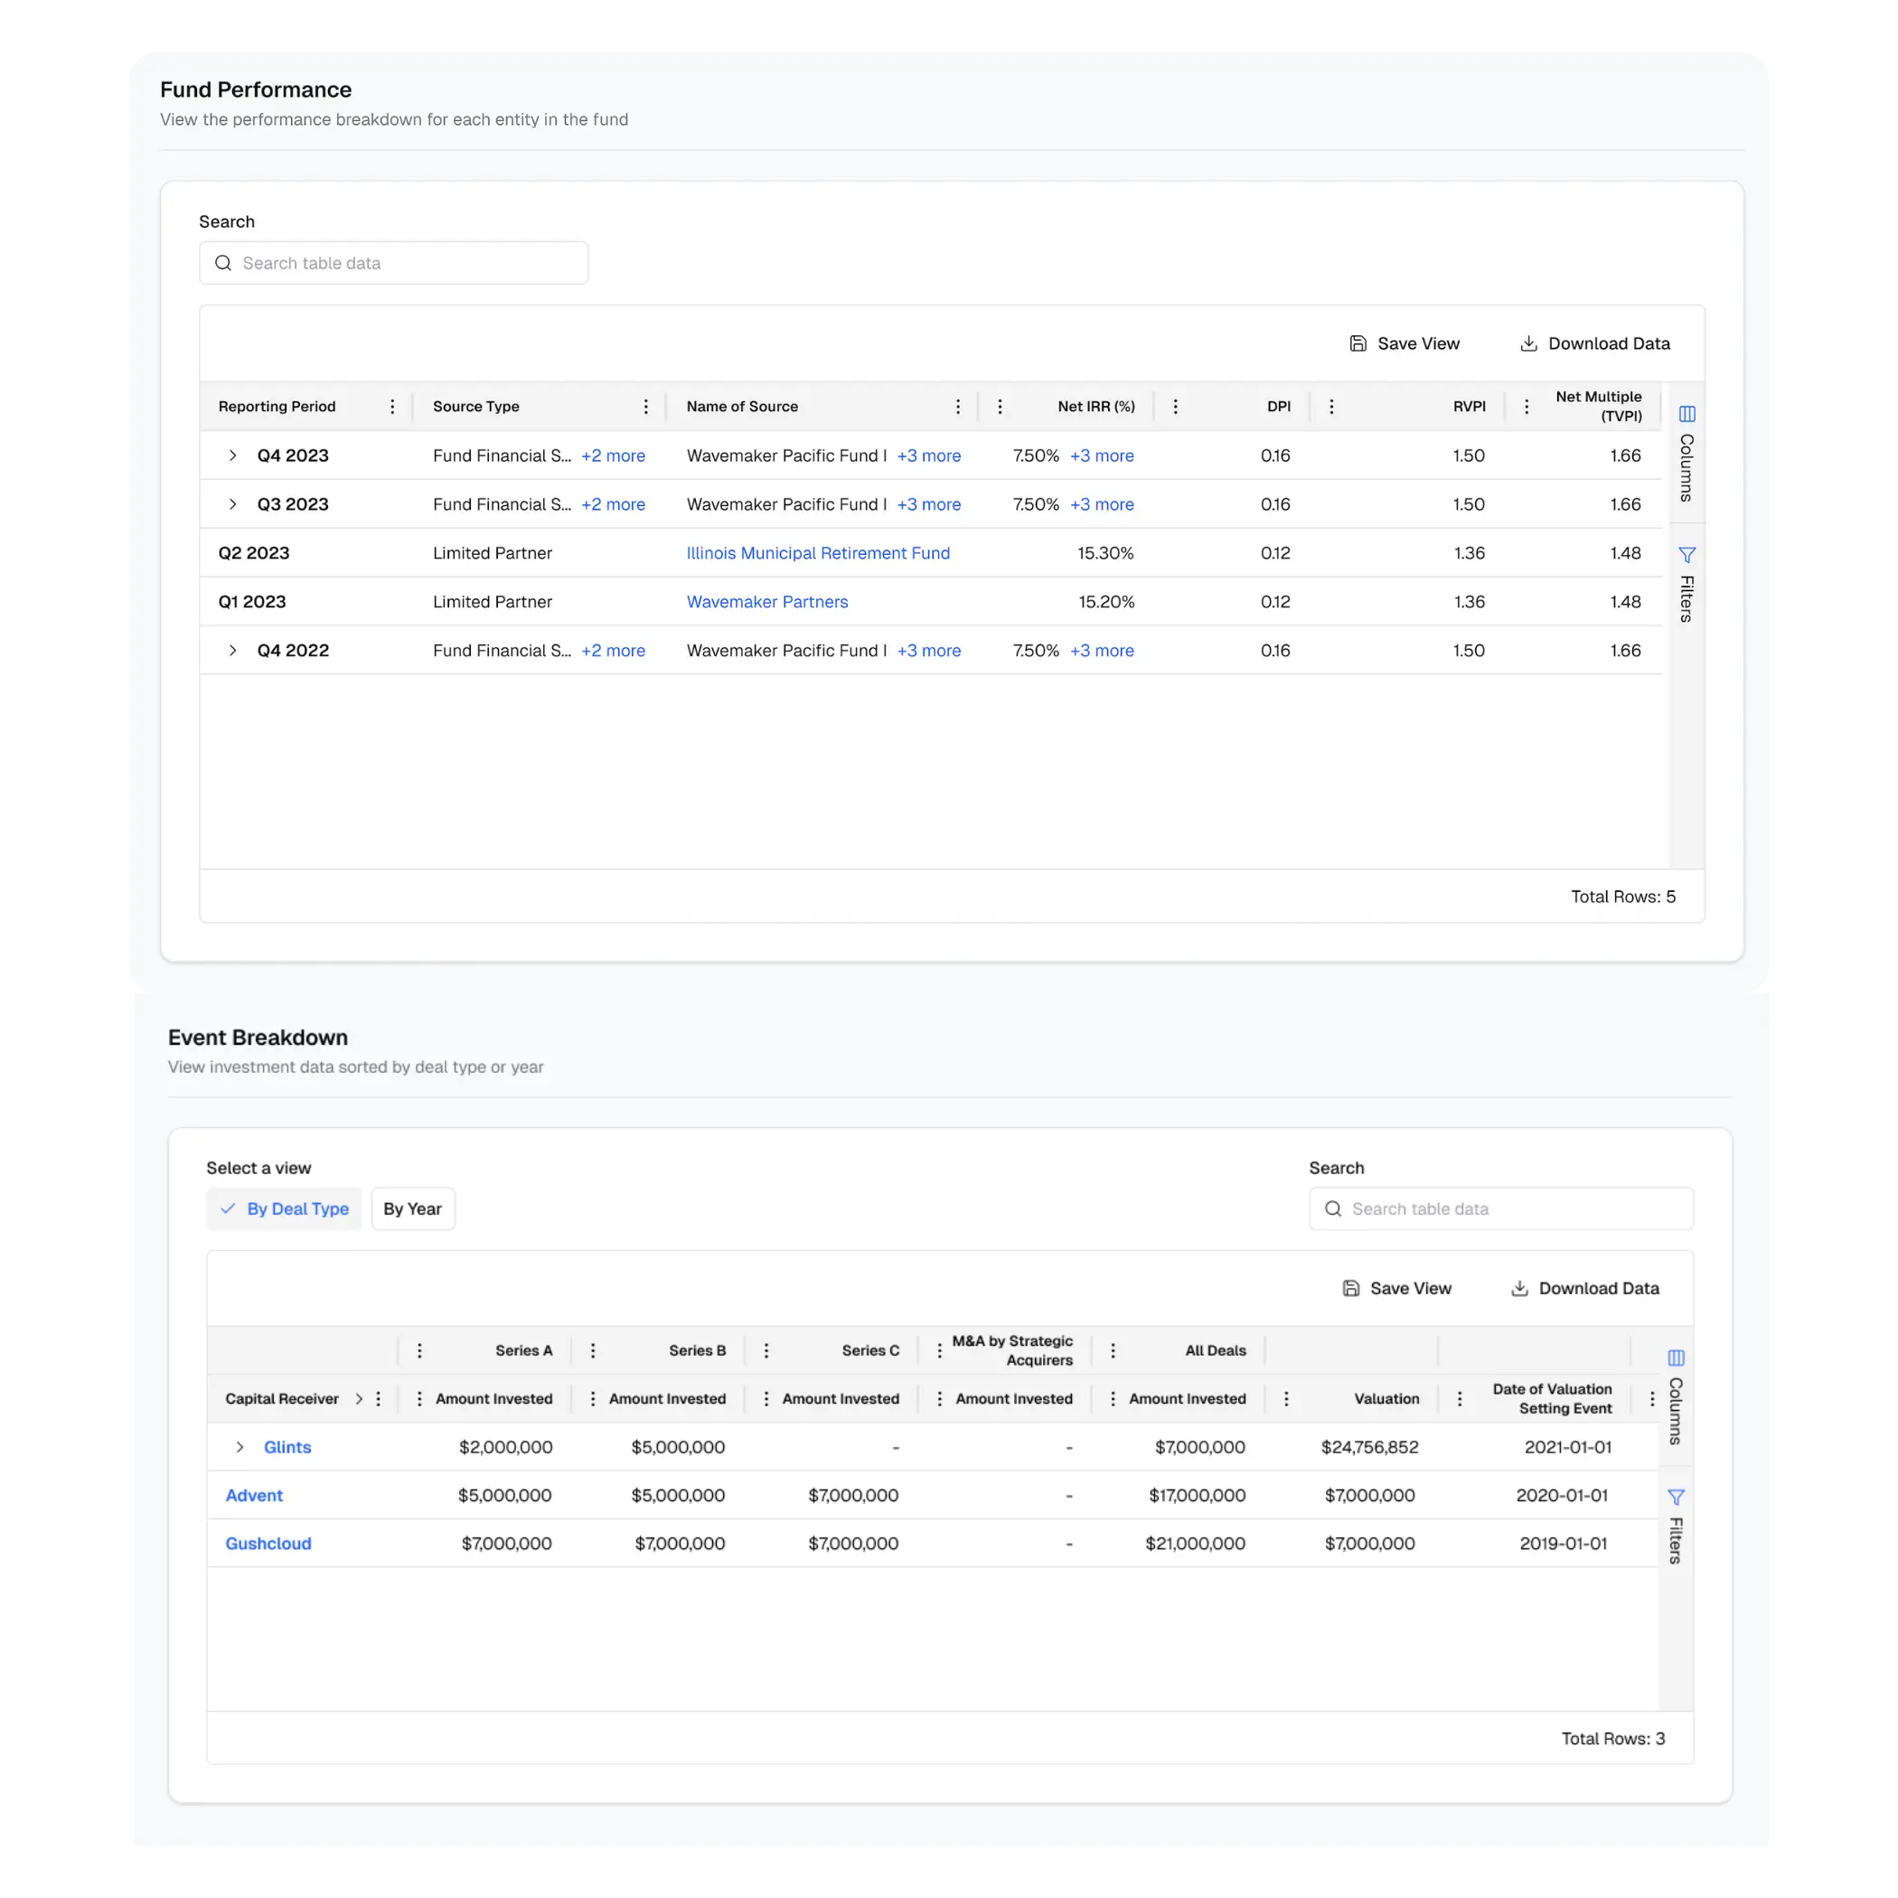The height and width of the screenshot is (1898, 1898).
Task: Select the By Deal Type view toggle
Action: tap(285, 1208)
